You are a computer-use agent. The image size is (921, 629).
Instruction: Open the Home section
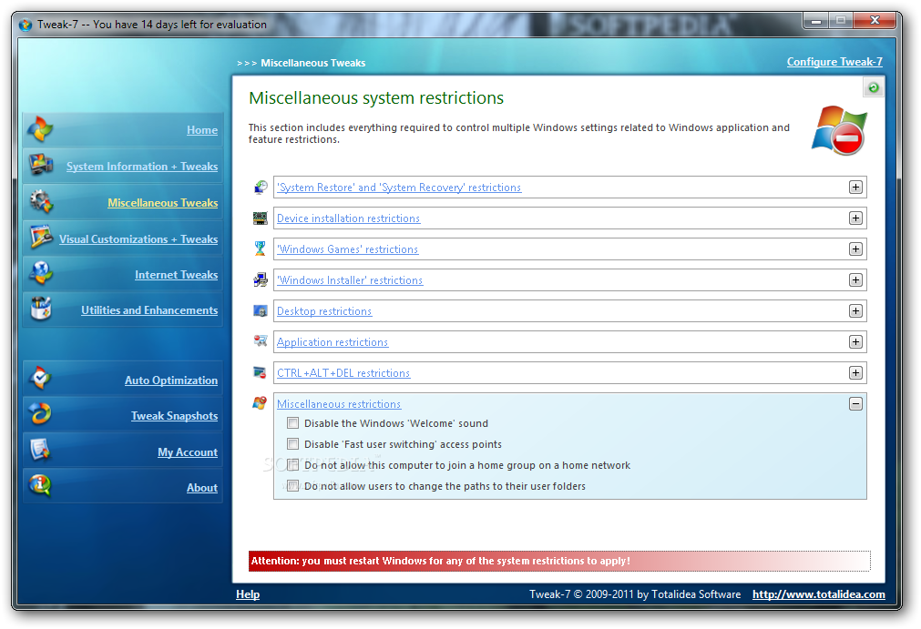point(202,130)
